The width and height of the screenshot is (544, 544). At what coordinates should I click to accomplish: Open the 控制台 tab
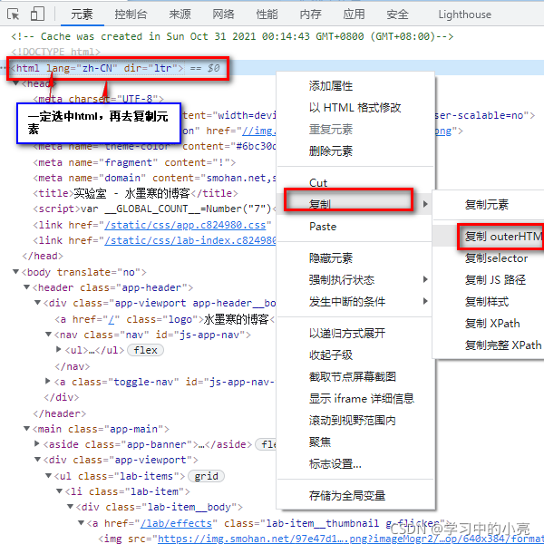click(131, 15)
